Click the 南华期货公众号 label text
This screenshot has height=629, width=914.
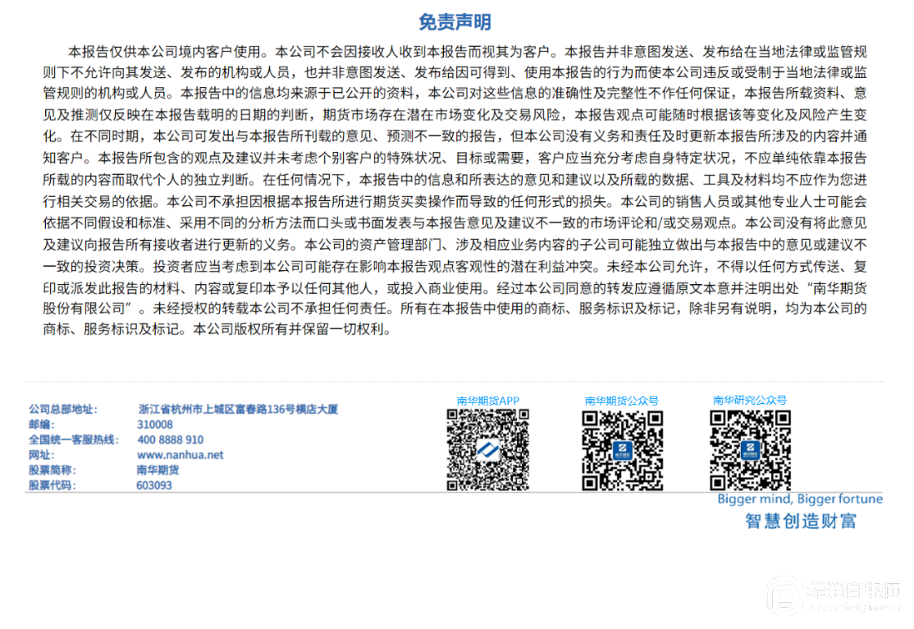tap(621, 401)
